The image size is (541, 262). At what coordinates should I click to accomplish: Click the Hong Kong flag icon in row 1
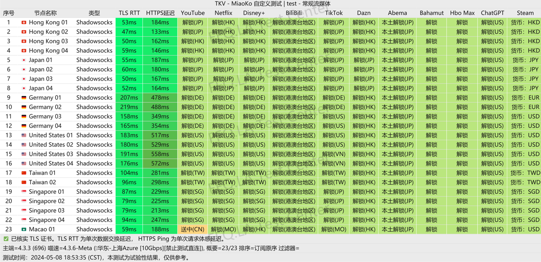click(x=24, y=23)
